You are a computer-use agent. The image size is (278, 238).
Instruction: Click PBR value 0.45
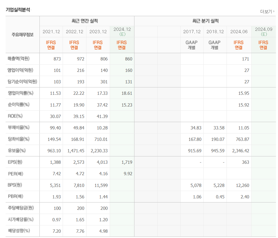(220, 197)
